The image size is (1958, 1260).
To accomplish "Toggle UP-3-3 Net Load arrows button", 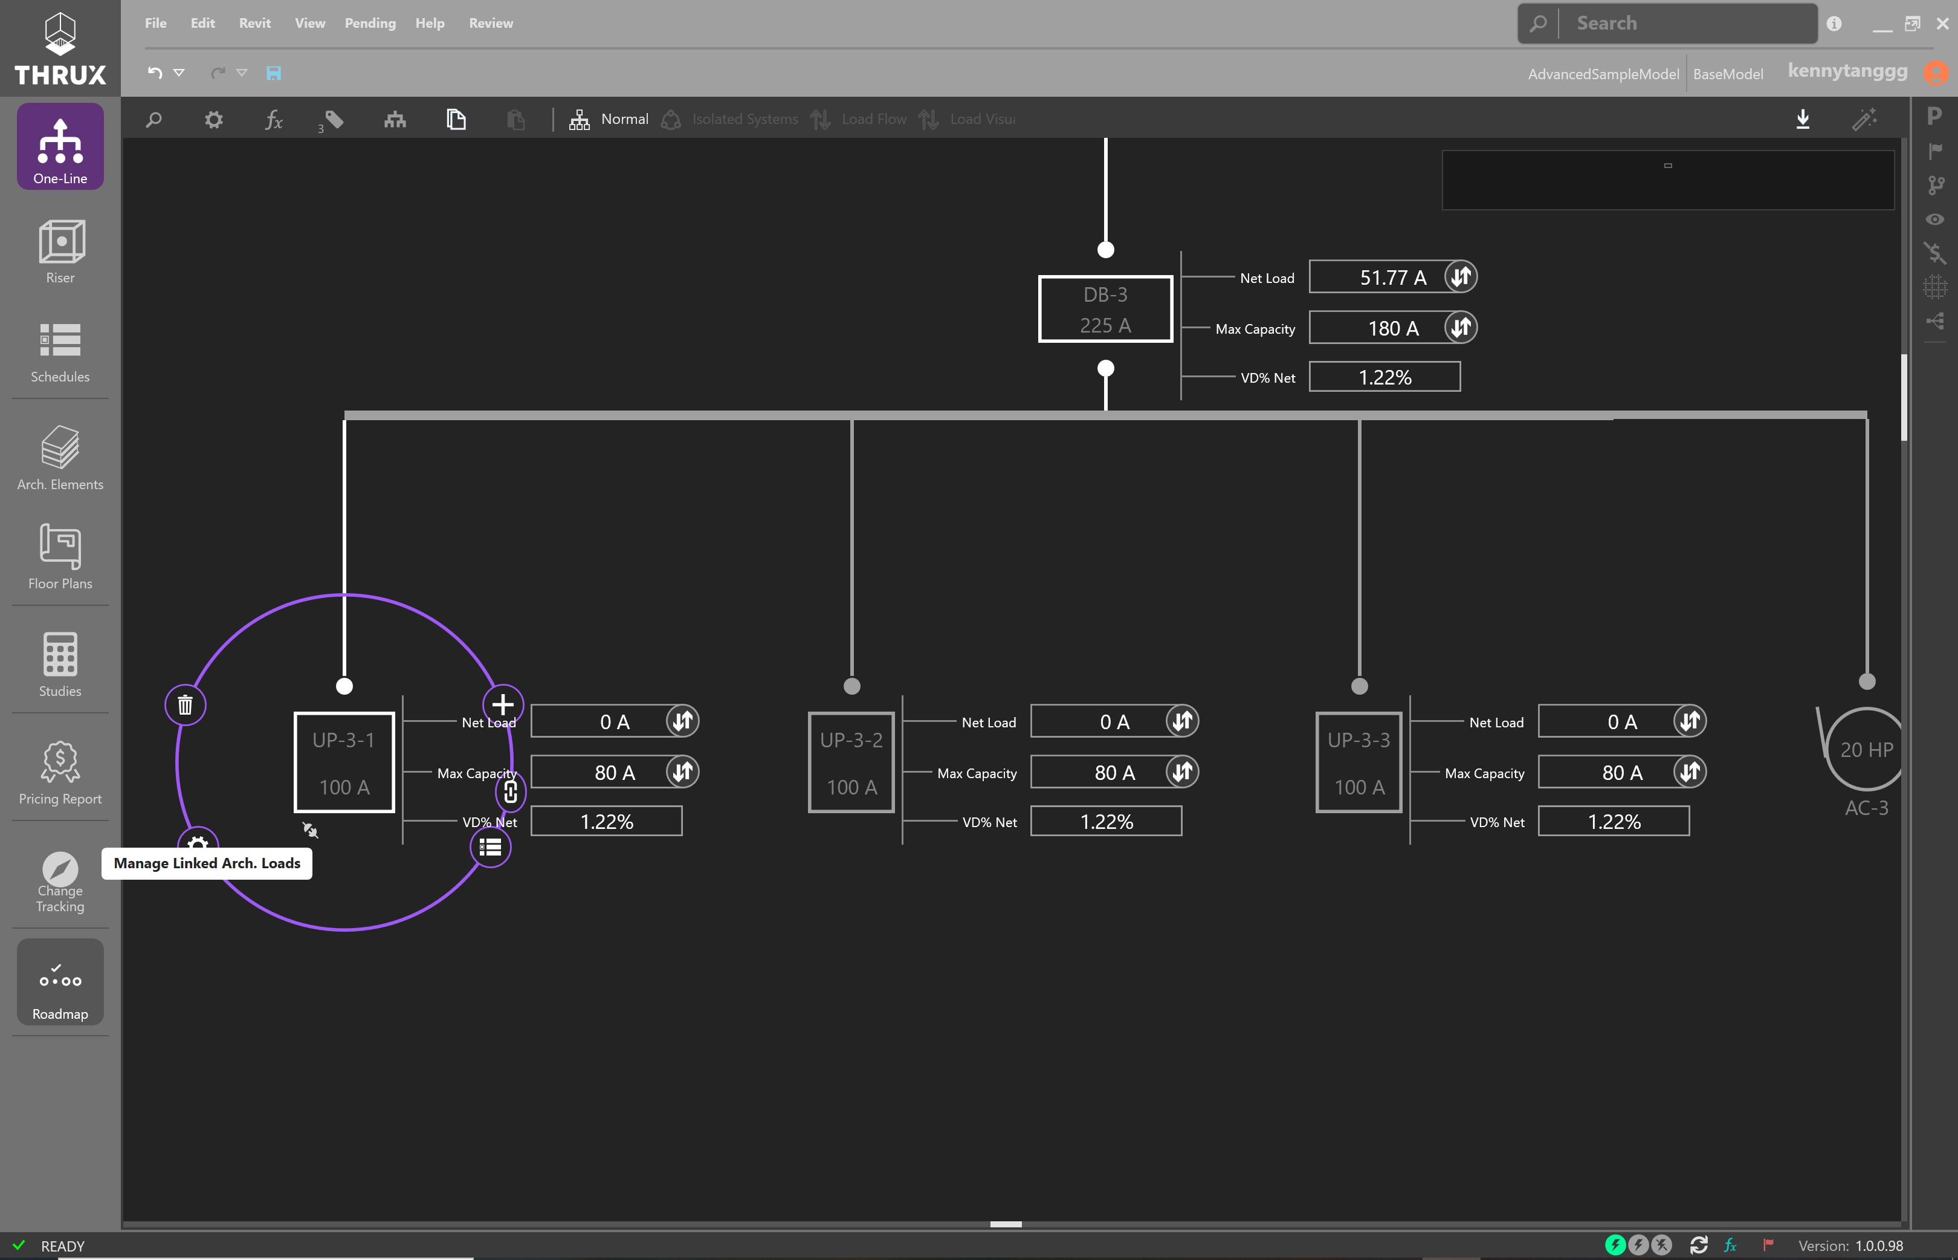I will pyautogui.click(x=1690, y=721).
